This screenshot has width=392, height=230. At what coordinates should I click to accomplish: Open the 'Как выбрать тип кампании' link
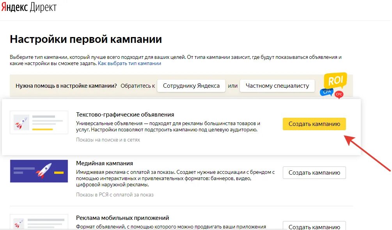click(x=129, y=64)
